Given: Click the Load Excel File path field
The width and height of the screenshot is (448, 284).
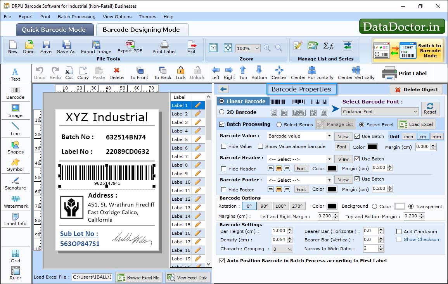Looking at the screenshot, I should tap(92, 277).
